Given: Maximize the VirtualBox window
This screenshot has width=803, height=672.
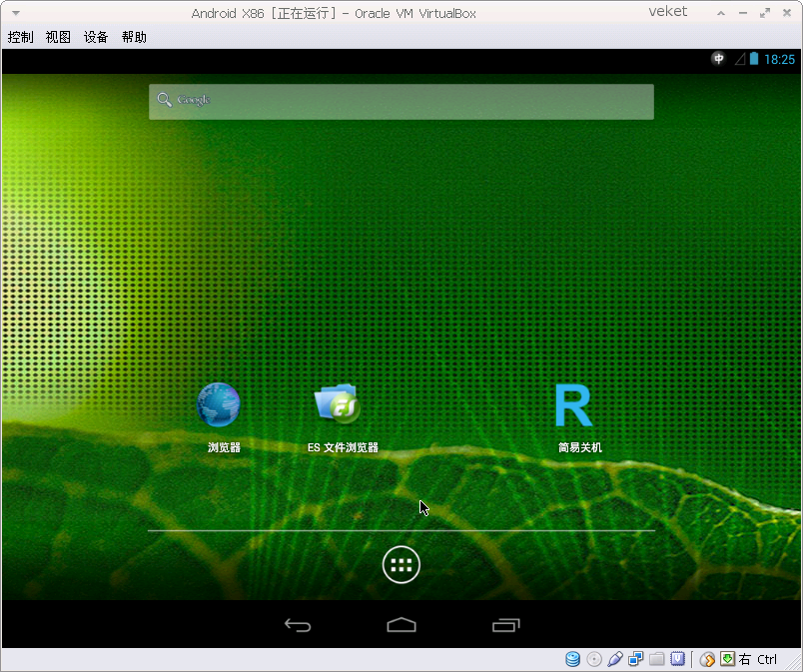Looking at the screenshot, I should 765,13.
